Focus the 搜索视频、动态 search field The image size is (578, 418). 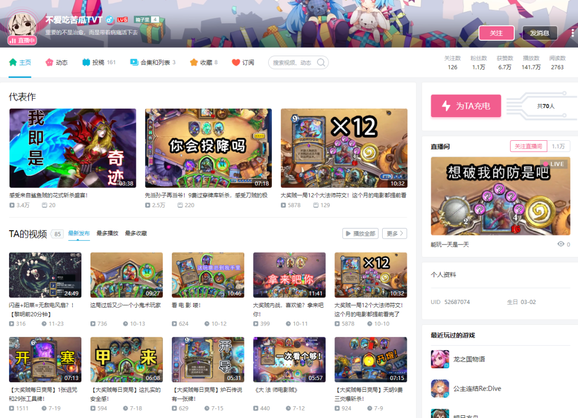click(293, 62)
